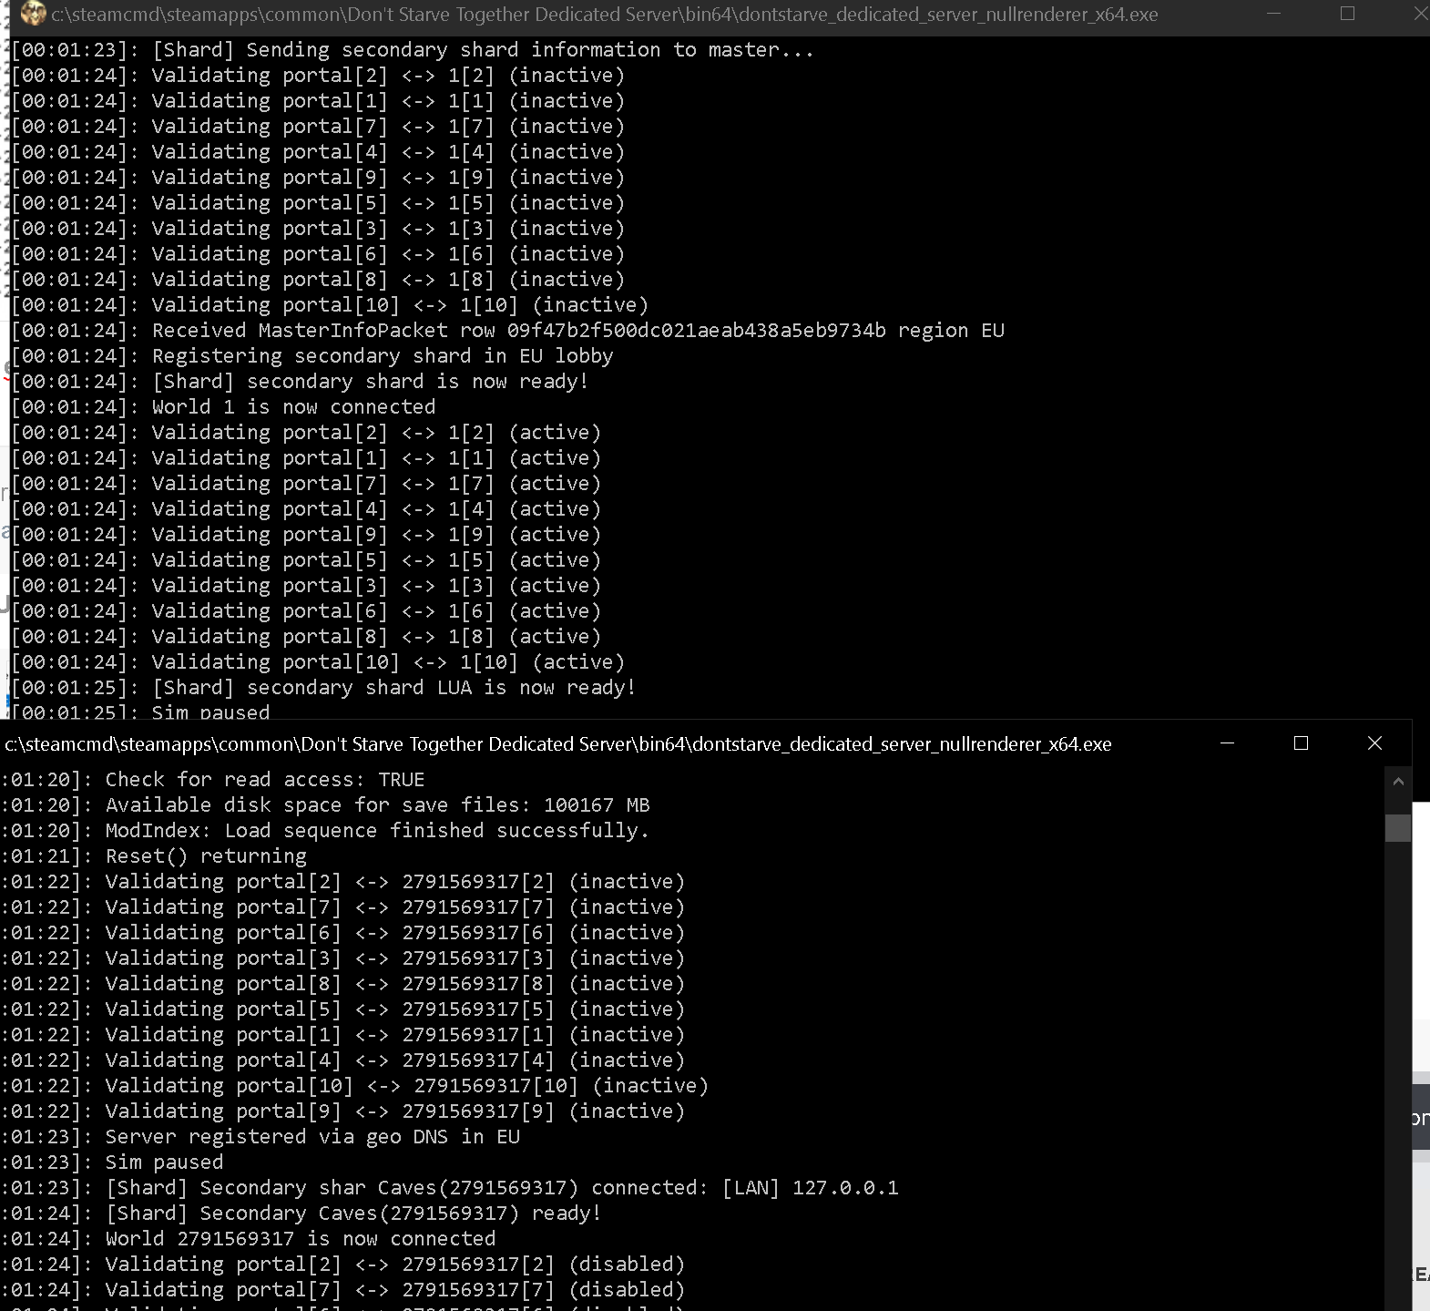Click the scrollbar thumb in bottom console
Screen dimensions: 1430x1311
[1398, 827]
